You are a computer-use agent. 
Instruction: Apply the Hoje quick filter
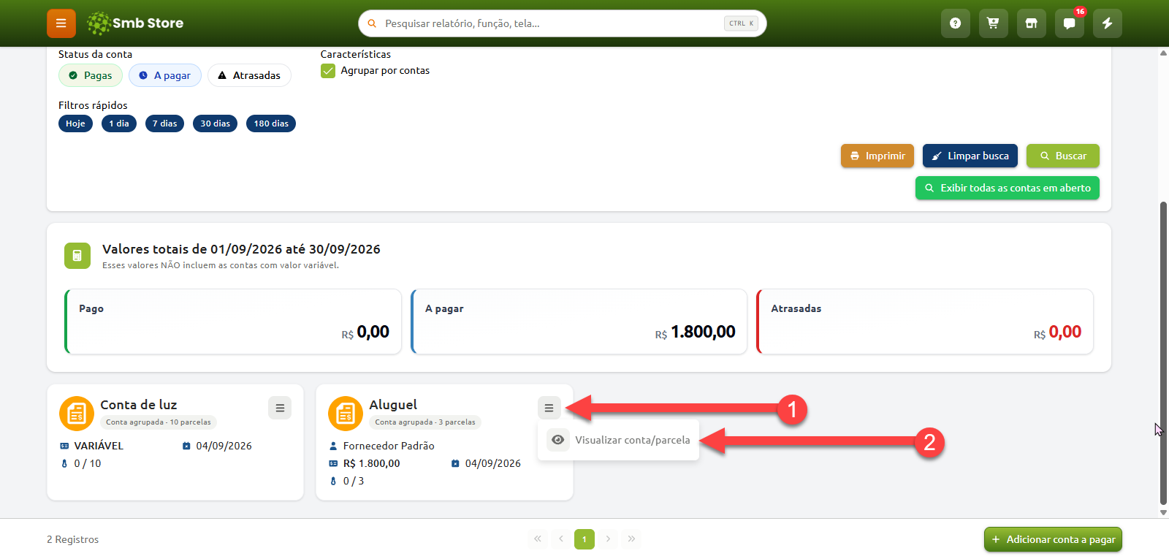pyautogui.click(x=75, y=123)
